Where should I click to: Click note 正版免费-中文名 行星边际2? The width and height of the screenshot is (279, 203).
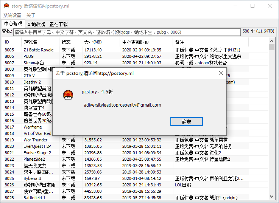pyautogui.click(x=203, y=159)
